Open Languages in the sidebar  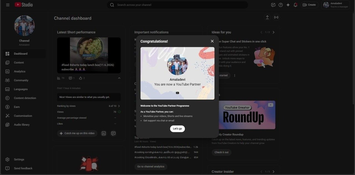[x=24, y=89]
